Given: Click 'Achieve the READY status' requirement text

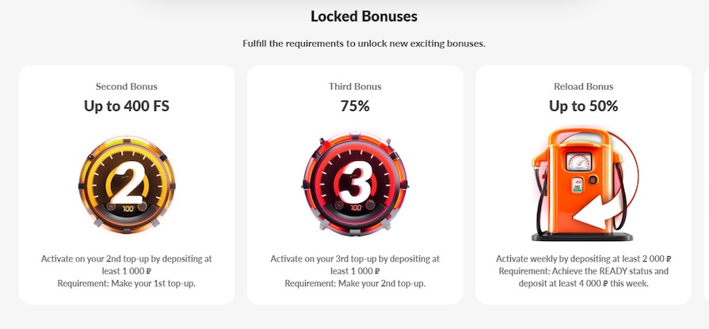Looking at the screenshot, I should (x=583, y=272).
